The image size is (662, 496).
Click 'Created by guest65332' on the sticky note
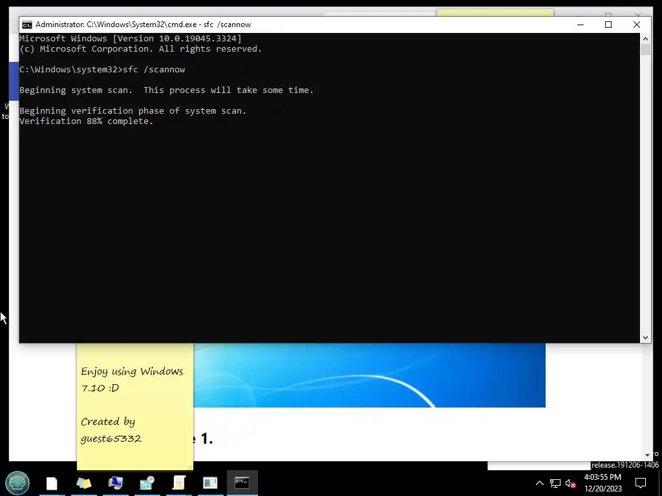(x=111, y=429)
